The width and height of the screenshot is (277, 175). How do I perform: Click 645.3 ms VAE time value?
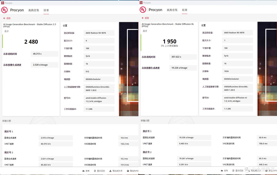coord(267,165)
